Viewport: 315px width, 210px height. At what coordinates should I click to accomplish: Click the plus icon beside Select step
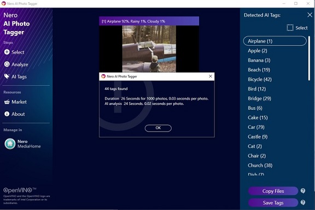tap(7, 52)
